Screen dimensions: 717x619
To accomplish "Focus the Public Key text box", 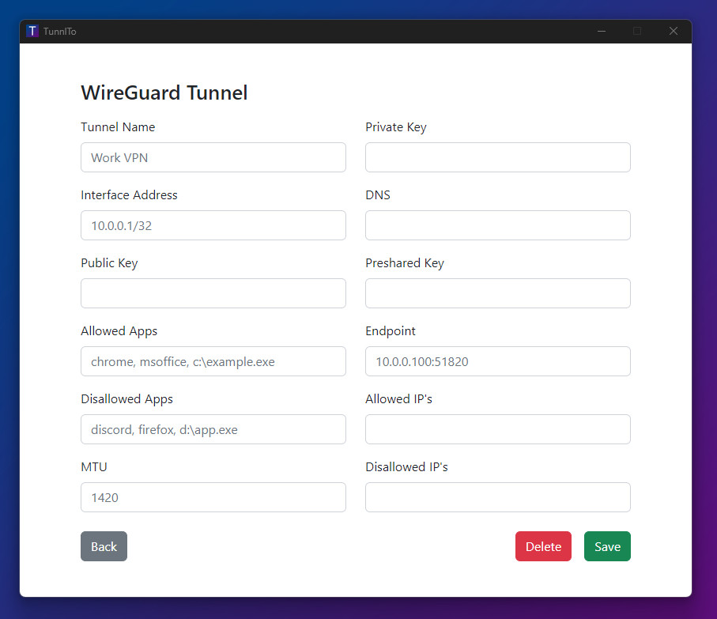I will 213,293.
